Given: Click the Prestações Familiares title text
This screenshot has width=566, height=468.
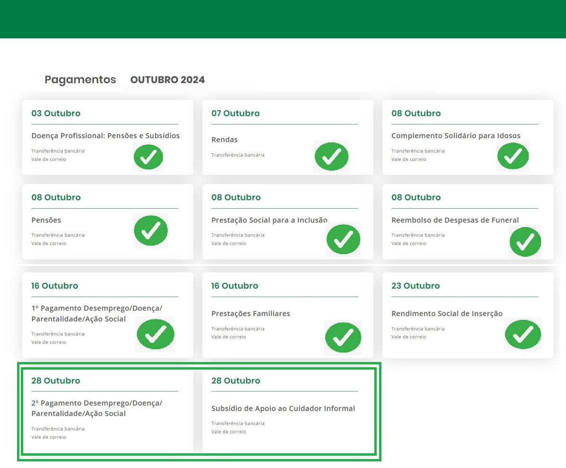Looking at the screenshot, I should click(250, 314).
